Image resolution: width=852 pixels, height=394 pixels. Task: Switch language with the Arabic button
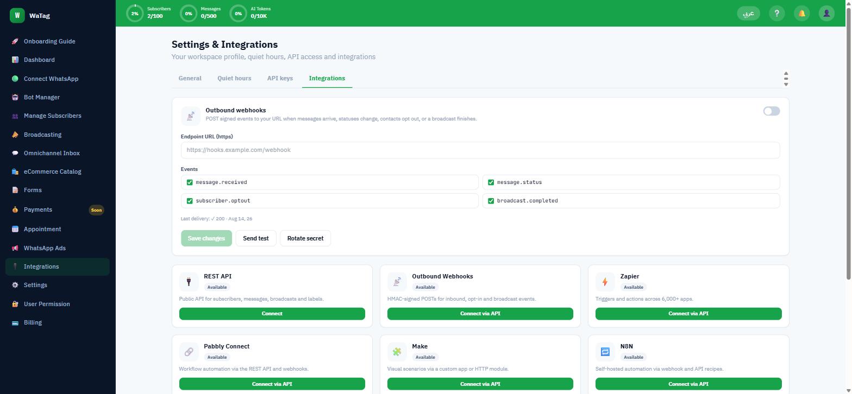coord(748,14)
